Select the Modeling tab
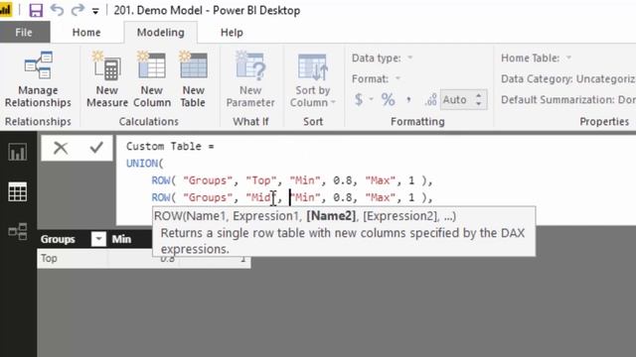This screenshot has height=357, width=636. [x=161, y=33]
